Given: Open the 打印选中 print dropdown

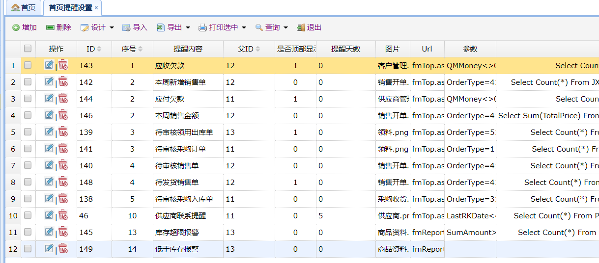Looking at the screenshot, I should pos(223,27).
